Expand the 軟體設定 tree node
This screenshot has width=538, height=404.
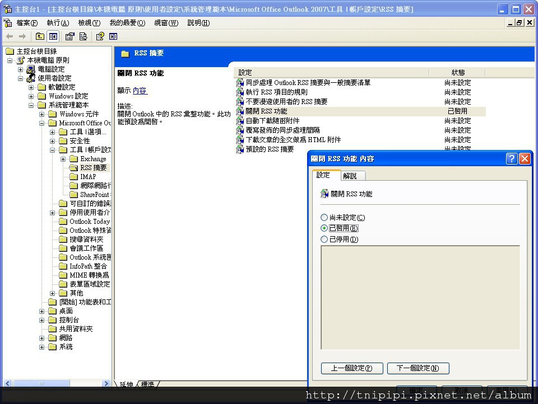(x=31, y=87)
